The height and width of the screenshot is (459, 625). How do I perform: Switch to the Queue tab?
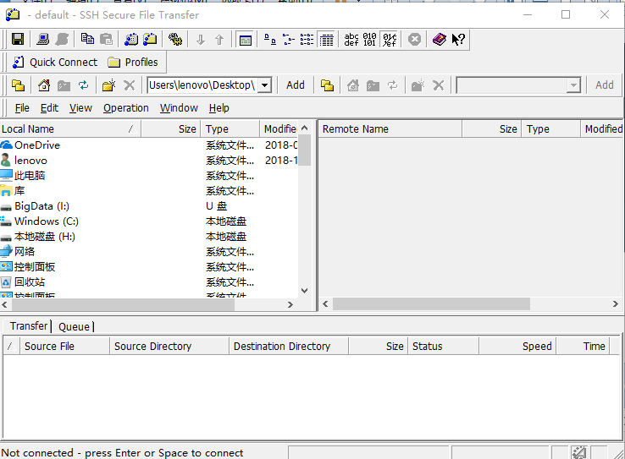pyautogui.click(x=75, y=326)
